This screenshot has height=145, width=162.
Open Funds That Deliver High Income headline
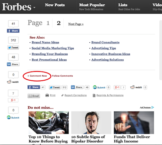point(132,139)
